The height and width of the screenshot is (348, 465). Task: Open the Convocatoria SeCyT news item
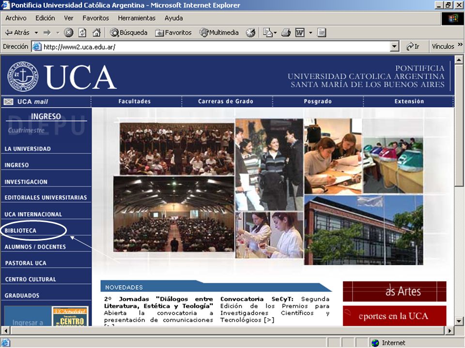pyautogui.click(x=275, y=309)
